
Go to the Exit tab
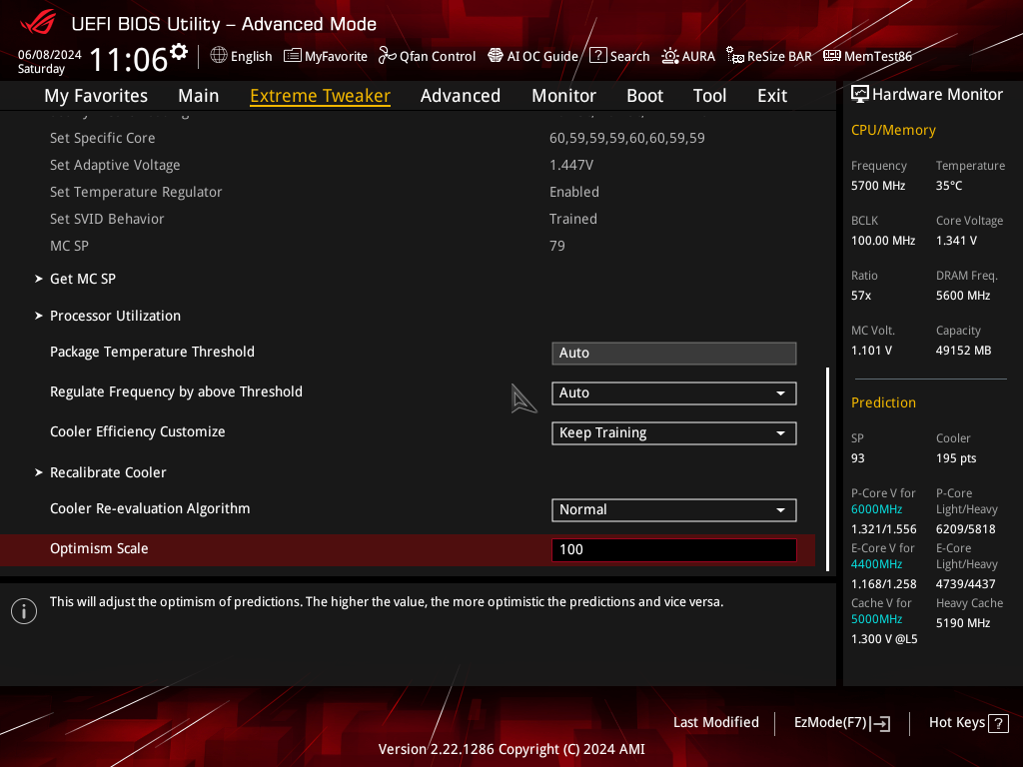772,96
